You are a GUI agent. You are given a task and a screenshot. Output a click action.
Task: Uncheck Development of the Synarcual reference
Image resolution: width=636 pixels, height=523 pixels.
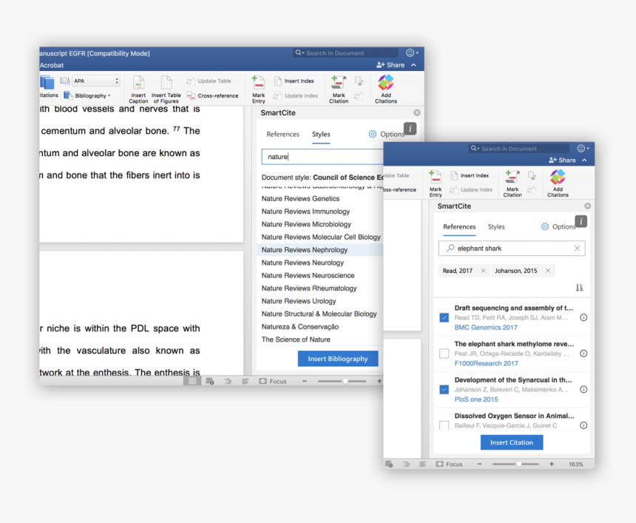point(444,390)
